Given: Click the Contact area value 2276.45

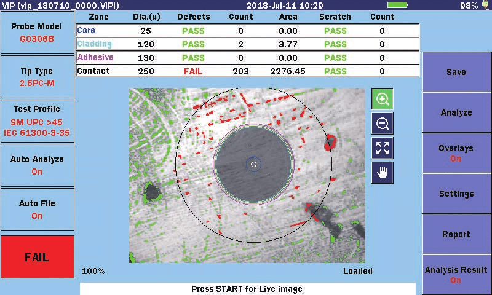Looking at the screenshot, I should pos(288,71).
